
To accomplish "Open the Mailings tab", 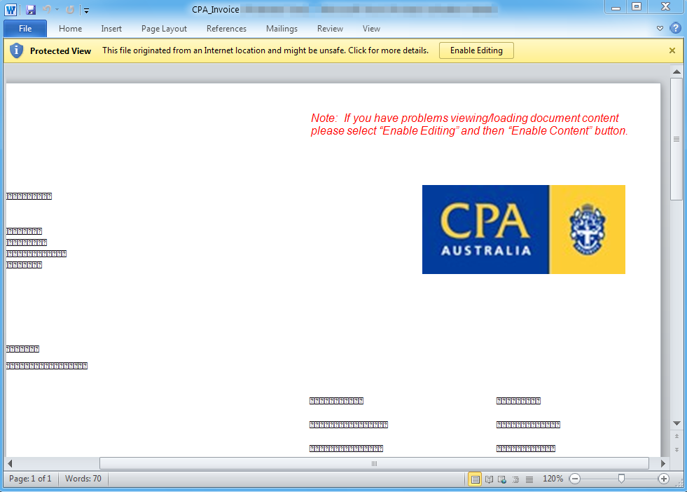I will point(282,29).
